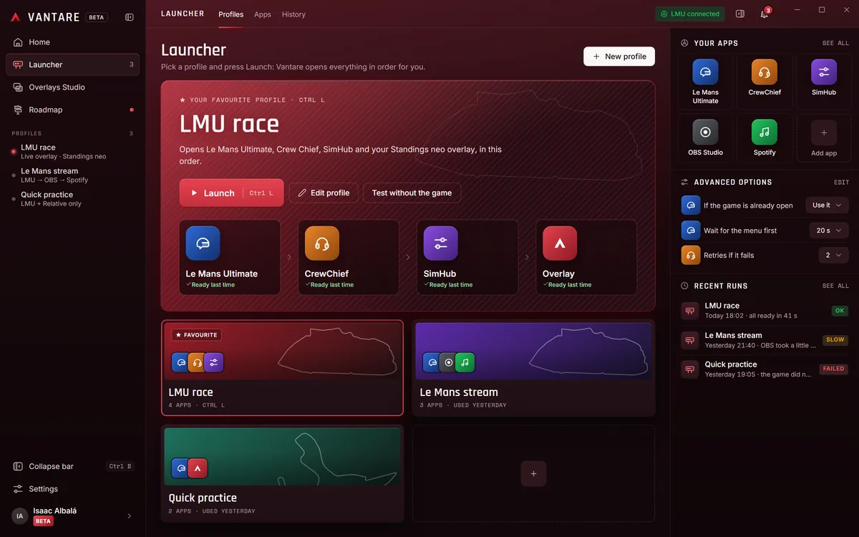Click See All for Your Apps
This screenshot has width=859, height=537.
coord(835,44)
